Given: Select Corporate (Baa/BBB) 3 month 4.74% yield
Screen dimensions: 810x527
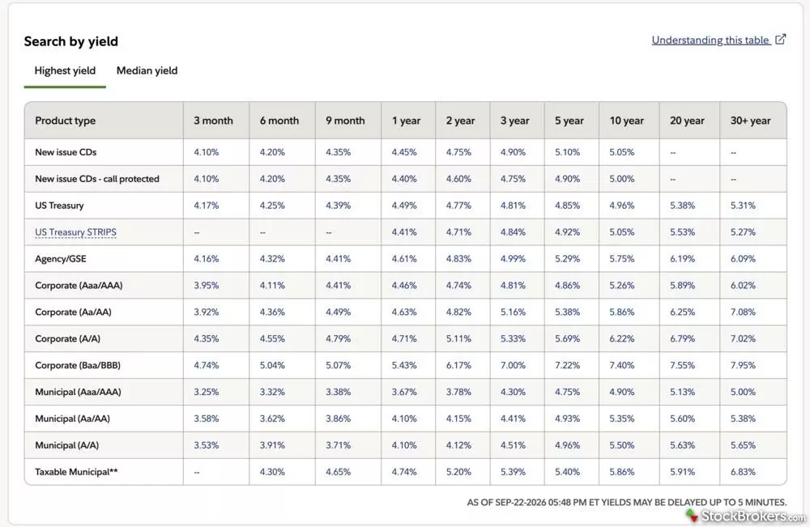Looking at the screenshot, I should click(x=206, y=365).
